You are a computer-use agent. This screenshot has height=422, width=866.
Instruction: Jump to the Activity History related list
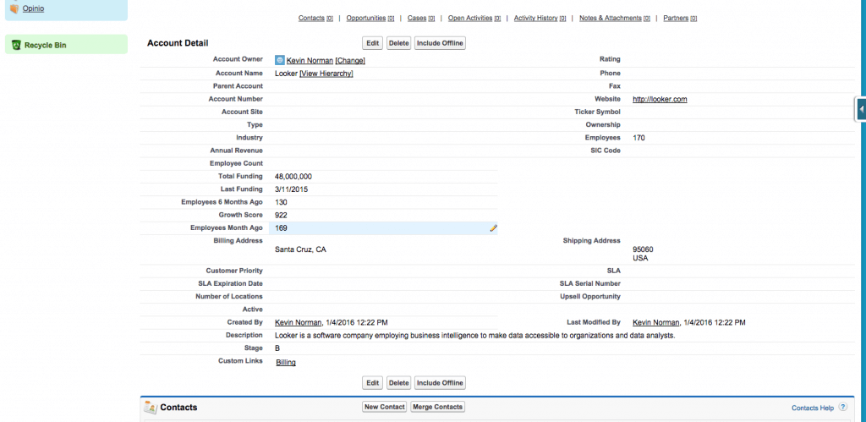point(535,18)
